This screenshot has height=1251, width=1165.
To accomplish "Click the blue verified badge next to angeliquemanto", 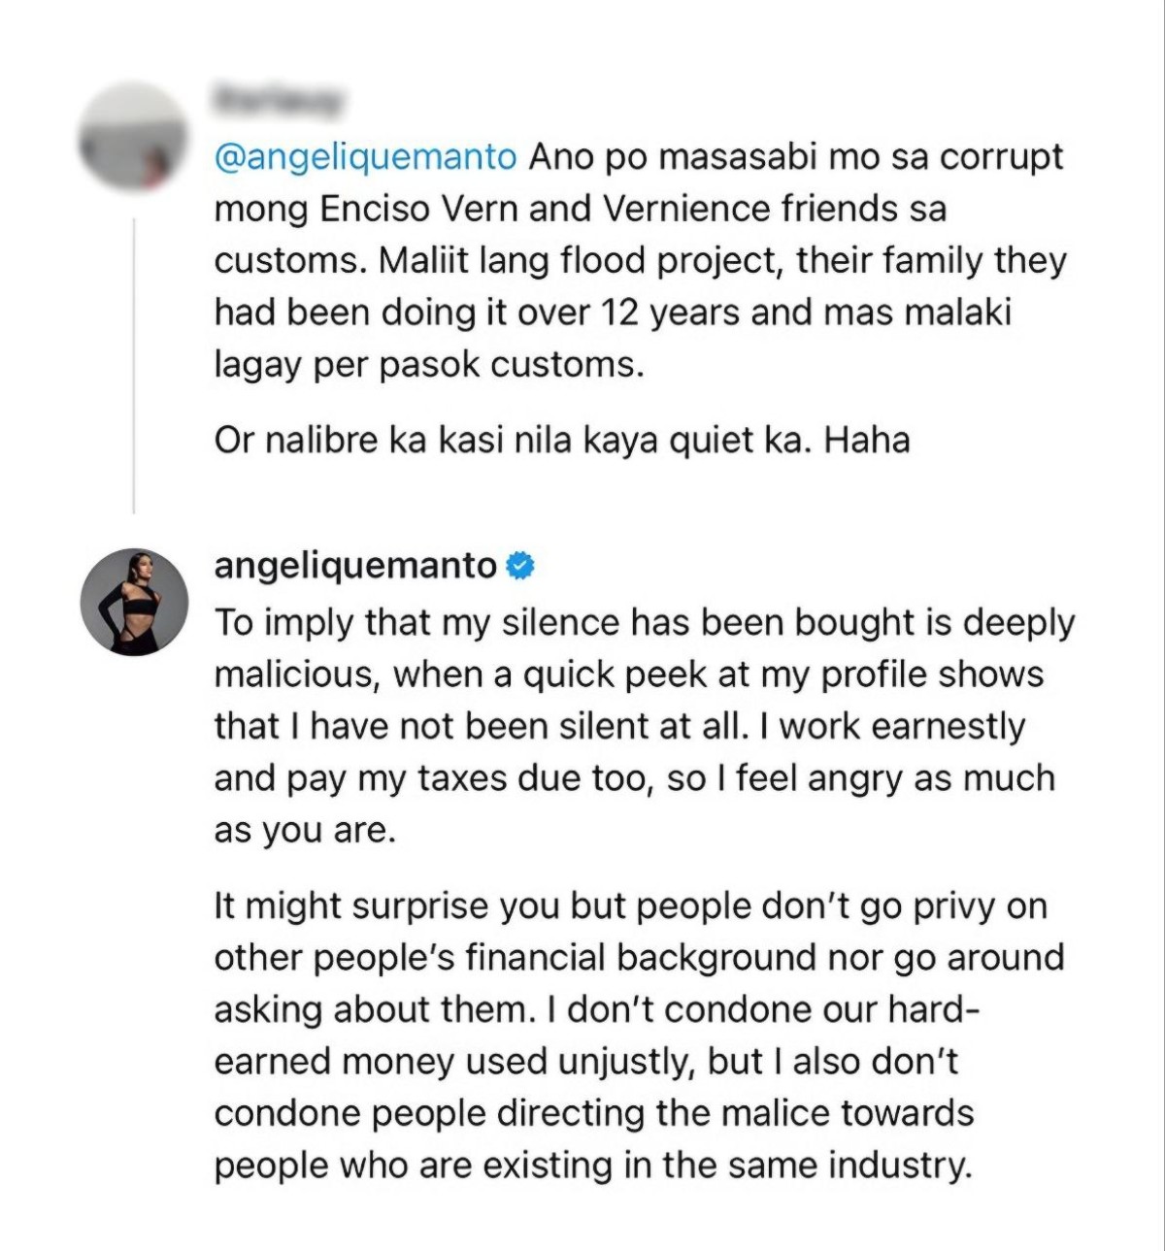I will [x=520, y=566].
